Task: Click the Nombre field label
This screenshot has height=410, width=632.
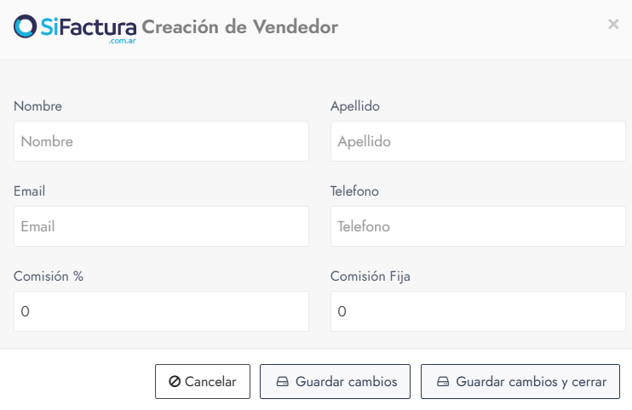Action: (x=37, y=106)
